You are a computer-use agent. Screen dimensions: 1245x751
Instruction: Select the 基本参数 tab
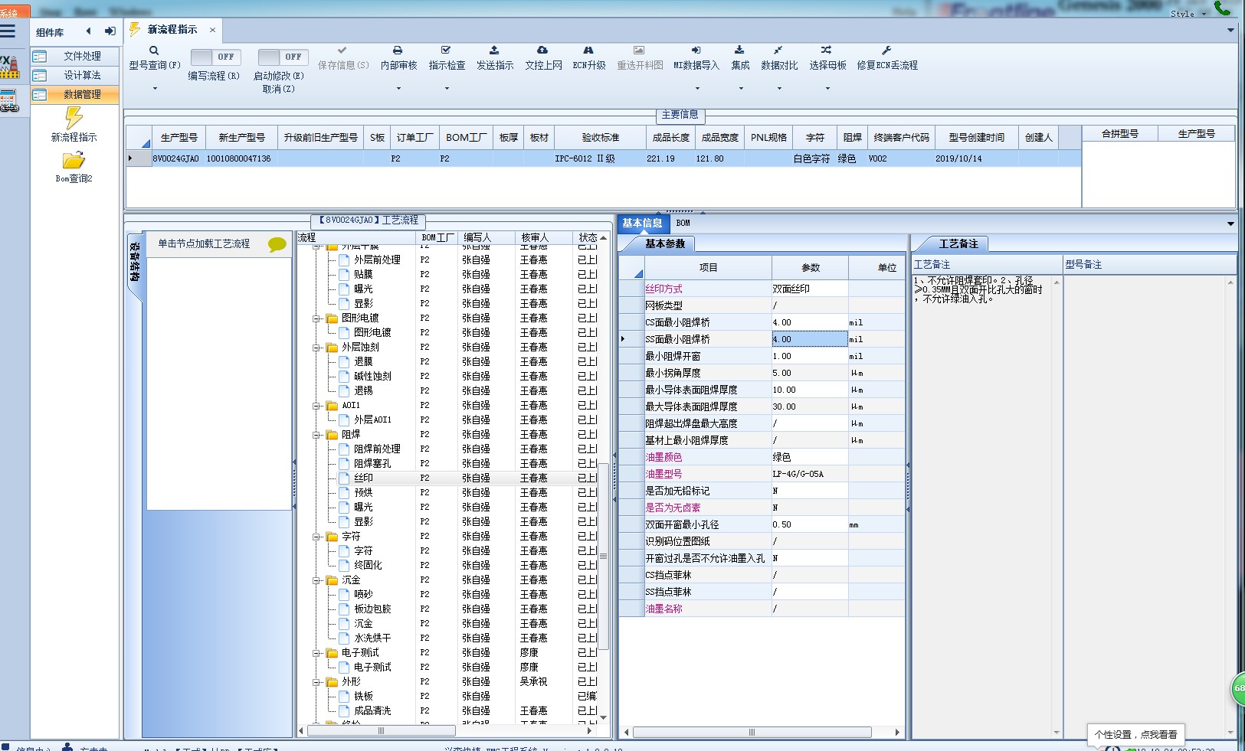[x=664, y=243]
